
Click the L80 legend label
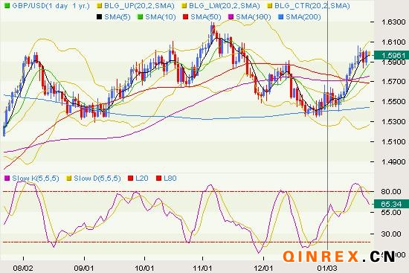click(x=170, y=179)
